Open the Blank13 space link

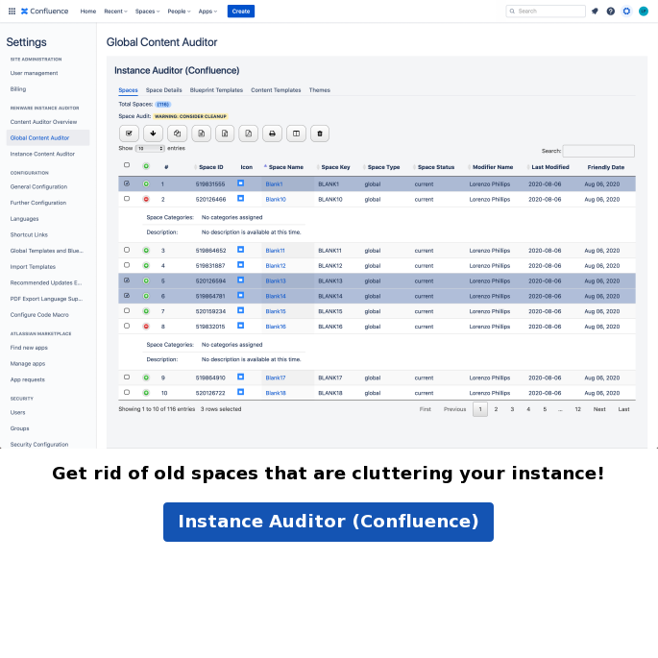(x=276, y=280)
